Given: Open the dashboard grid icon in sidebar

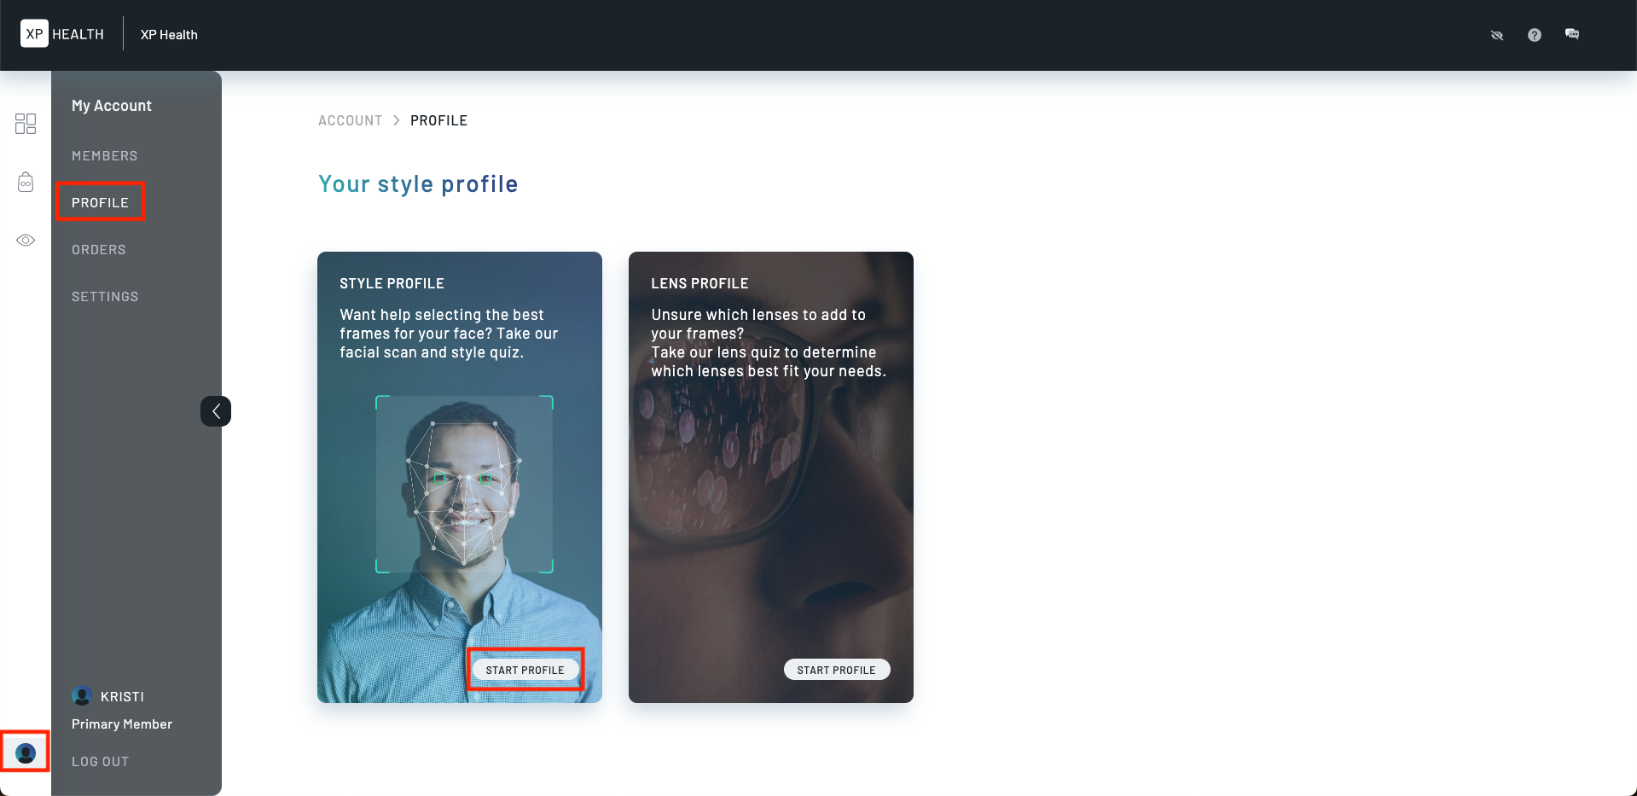Looking at the screenshot, I should (26, 124).
